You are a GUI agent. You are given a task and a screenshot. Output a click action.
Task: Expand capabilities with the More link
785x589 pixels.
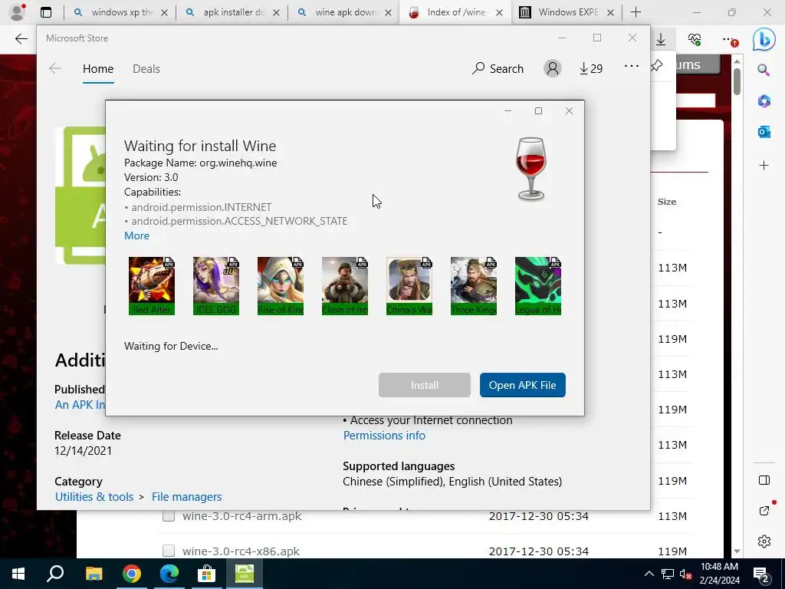(136, 235)
